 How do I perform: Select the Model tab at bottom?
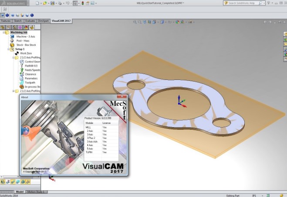pyautogui.click(x=20, y=192)
